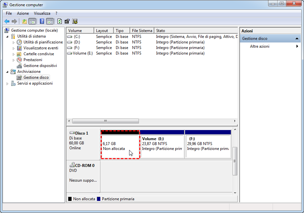
Task: Click the Visualizzatore eventi icon
Action: coord(19,48)
